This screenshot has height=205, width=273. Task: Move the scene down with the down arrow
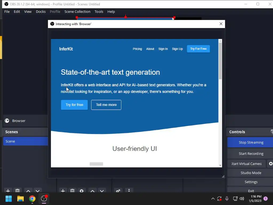click(x=38, y=191)
